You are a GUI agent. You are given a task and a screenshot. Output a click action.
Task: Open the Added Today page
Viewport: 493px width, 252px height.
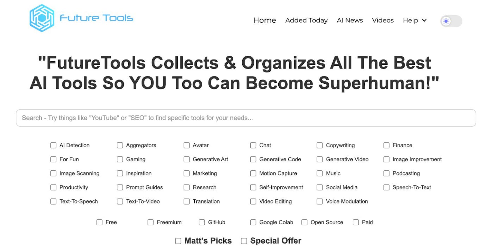(306, 20)
